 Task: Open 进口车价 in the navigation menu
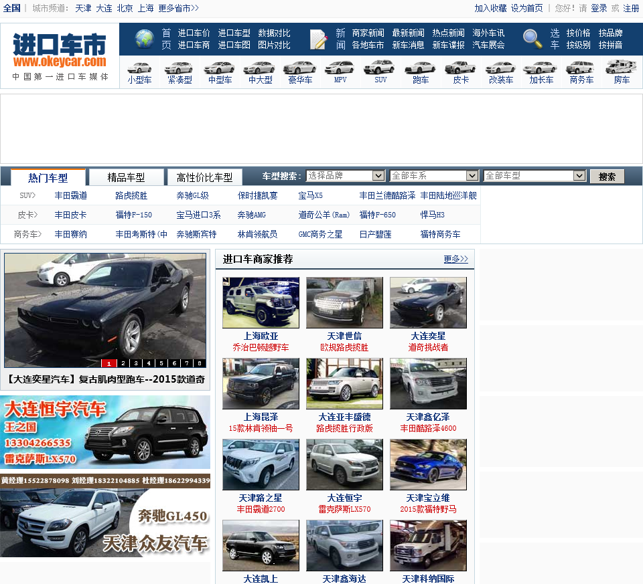pyautogui.click(x=194, y=33)
